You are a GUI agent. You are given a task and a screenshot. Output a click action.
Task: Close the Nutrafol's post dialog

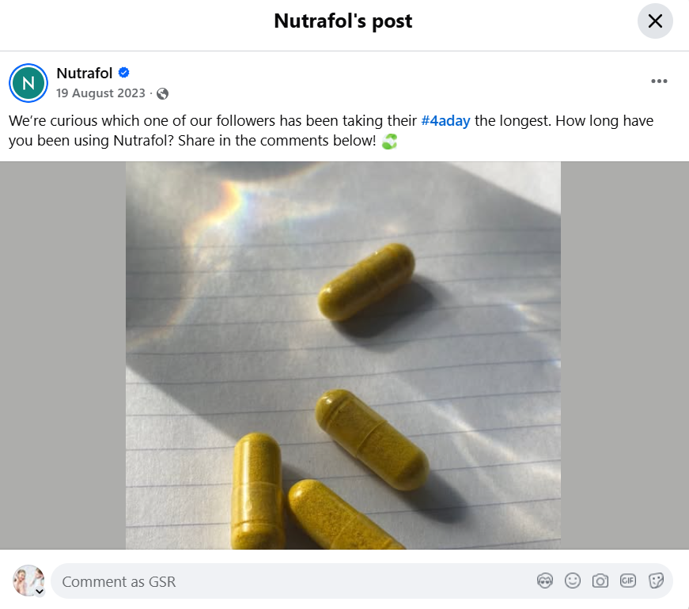pyautogui.click(x=655, y=21)
